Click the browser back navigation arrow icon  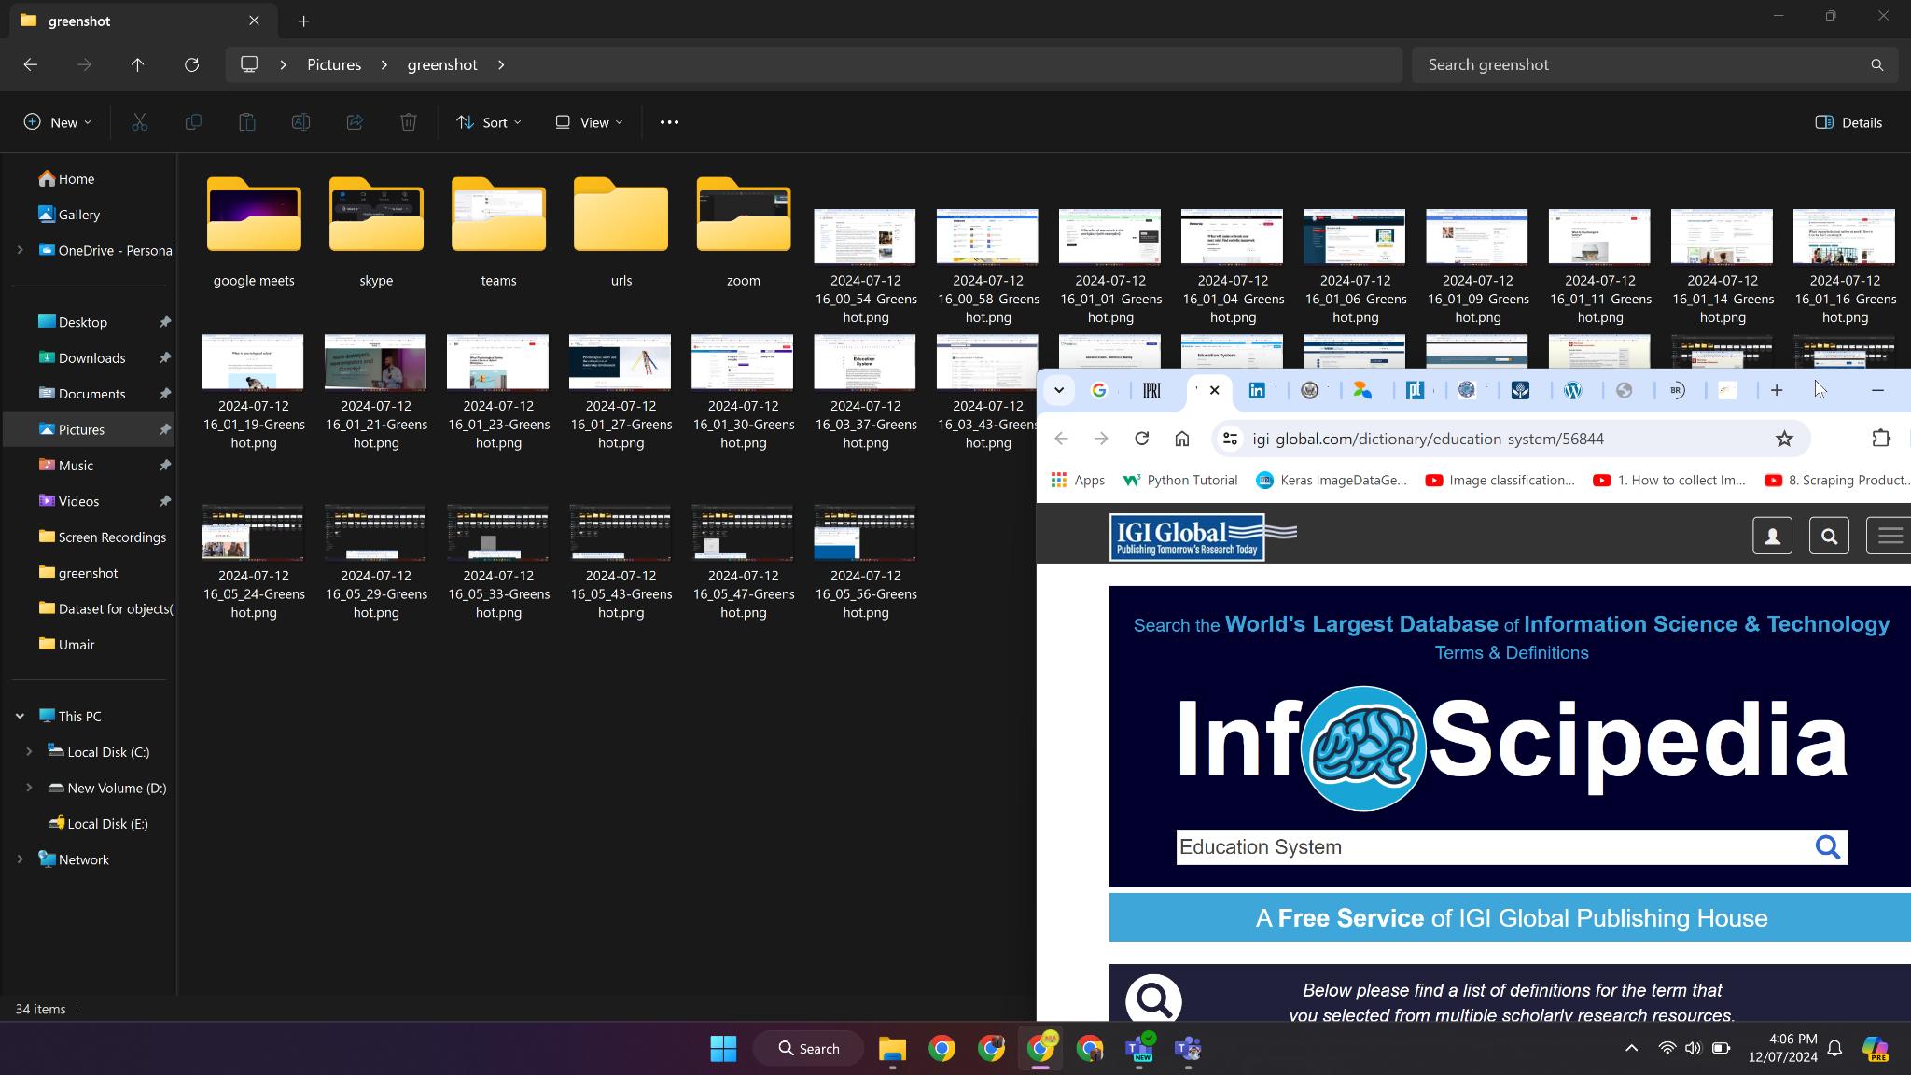tap(1063, 440)
